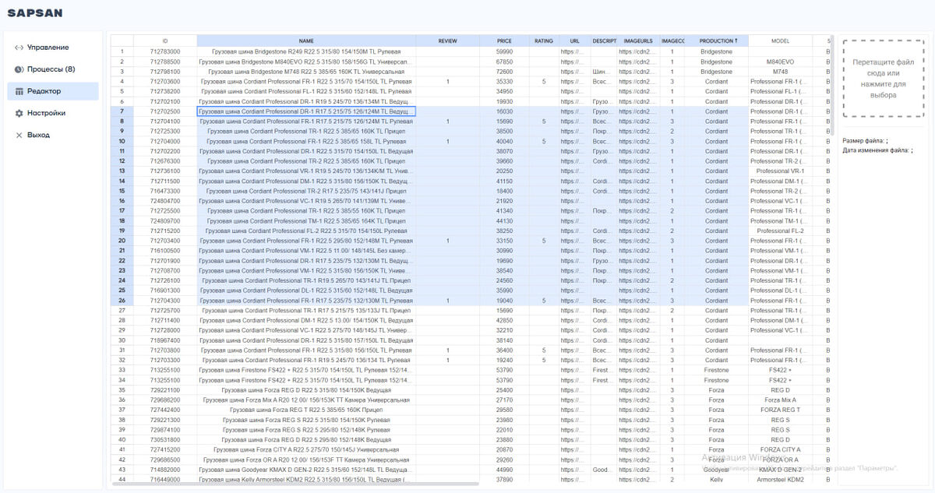Click price cell 16030 in row 7

[505, 111]
